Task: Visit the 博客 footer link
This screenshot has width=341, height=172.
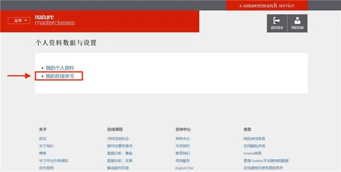Action: [x=43, y=153]
